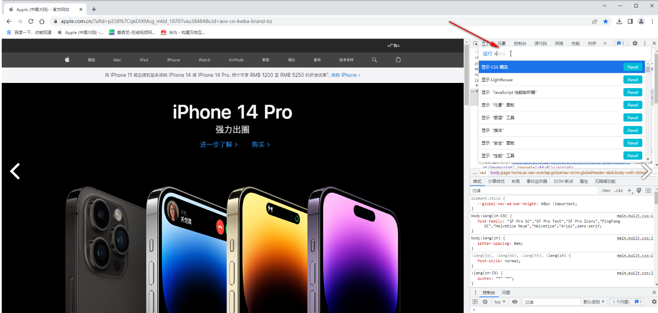Click the share page icon in address bar
Viewport: 658px width, 313px height.
[595, 21]
